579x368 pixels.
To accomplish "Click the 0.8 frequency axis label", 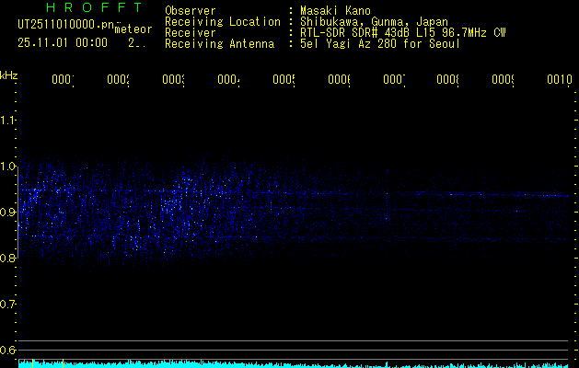I will click(x=7, y=258).
